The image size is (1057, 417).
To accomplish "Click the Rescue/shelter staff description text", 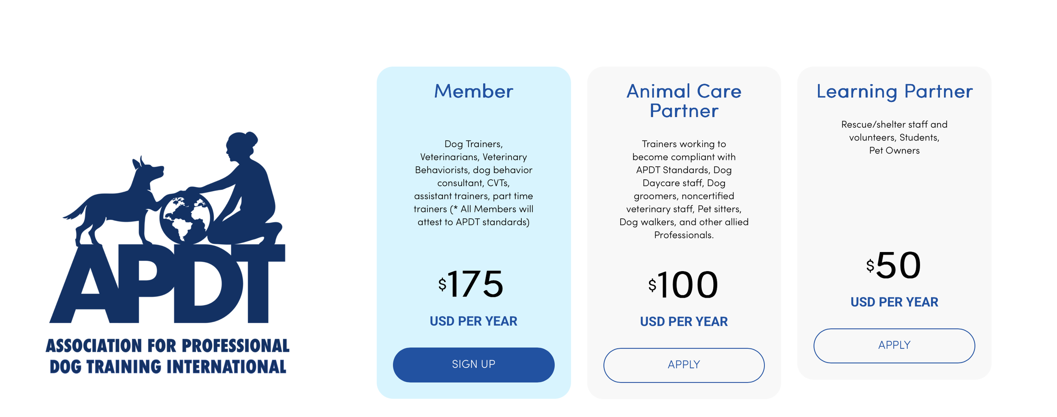I will coord(894,137).
